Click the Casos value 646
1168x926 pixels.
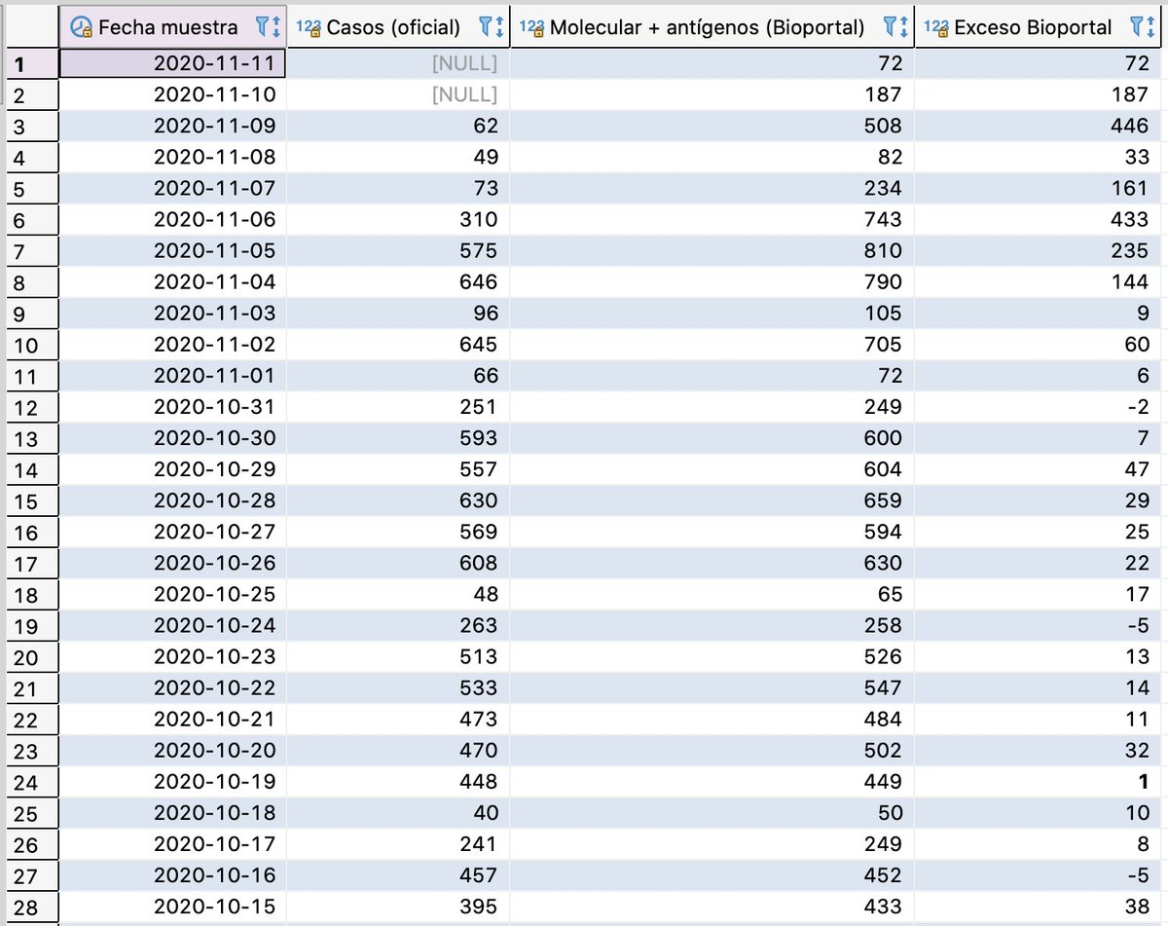pyautogui.click(x=398, y=282)
